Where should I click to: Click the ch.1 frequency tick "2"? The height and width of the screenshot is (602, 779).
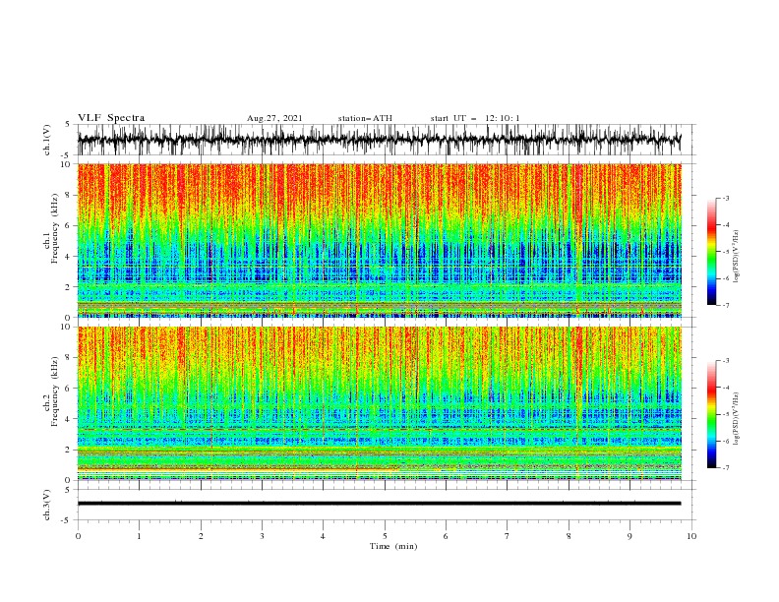pyautogui.click(x=69, y=287)
